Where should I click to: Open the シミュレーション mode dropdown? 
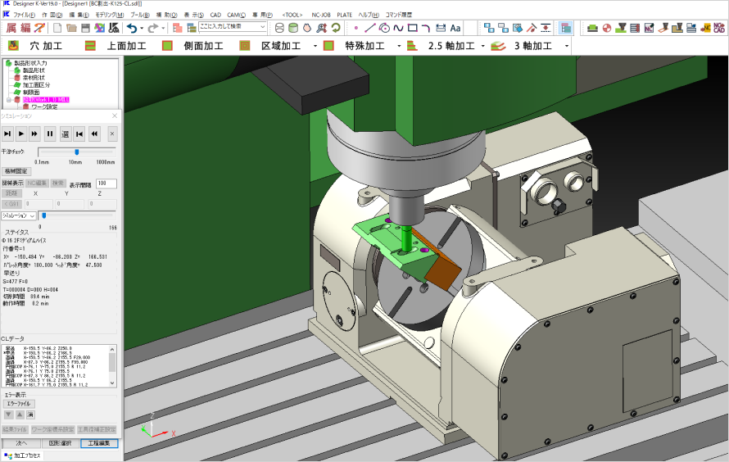33,215
